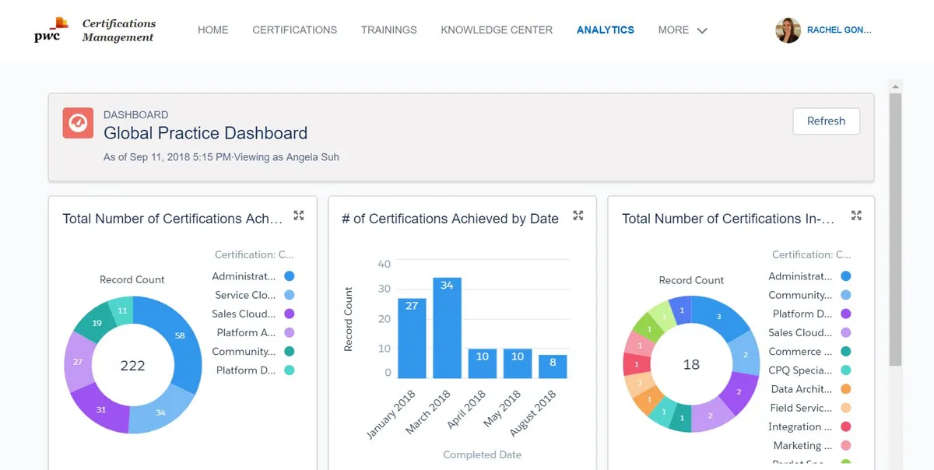This screenshot has height=470, width=934.
Task: Click the Completed Date axis label
Action: click(483, 454)
